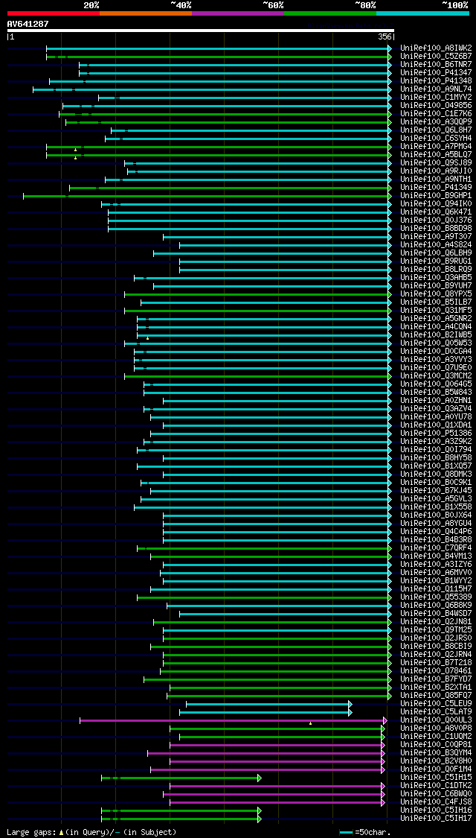Select the label UniRef100_Q4C4P6
This screenshot has width=476, height=838.
click(x=436, y=533)
